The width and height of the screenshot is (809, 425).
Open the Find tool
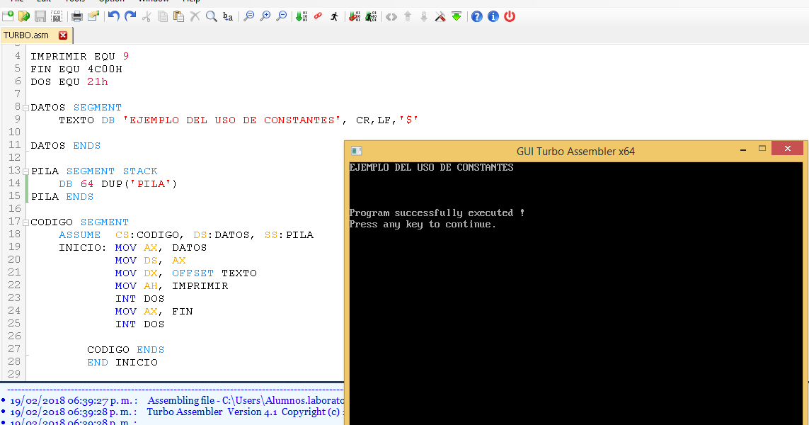tap(212, 16)
